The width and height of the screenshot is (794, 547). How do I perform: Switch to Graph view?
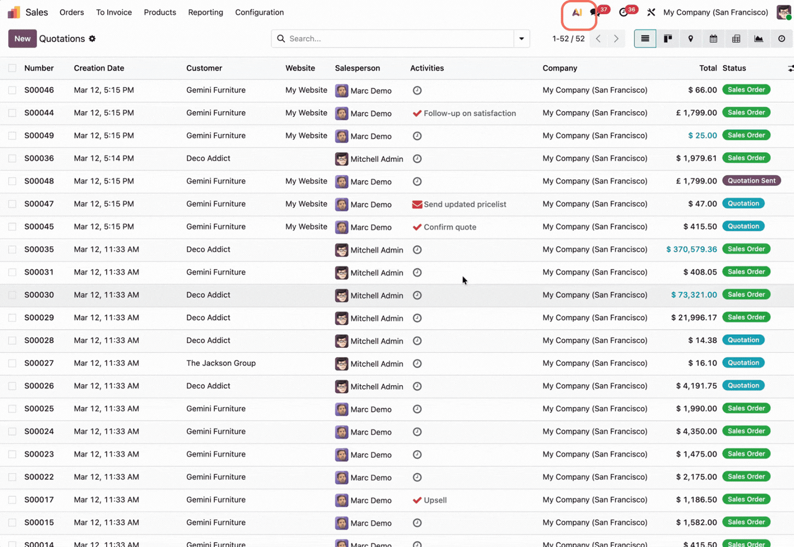tap(758, 39)
